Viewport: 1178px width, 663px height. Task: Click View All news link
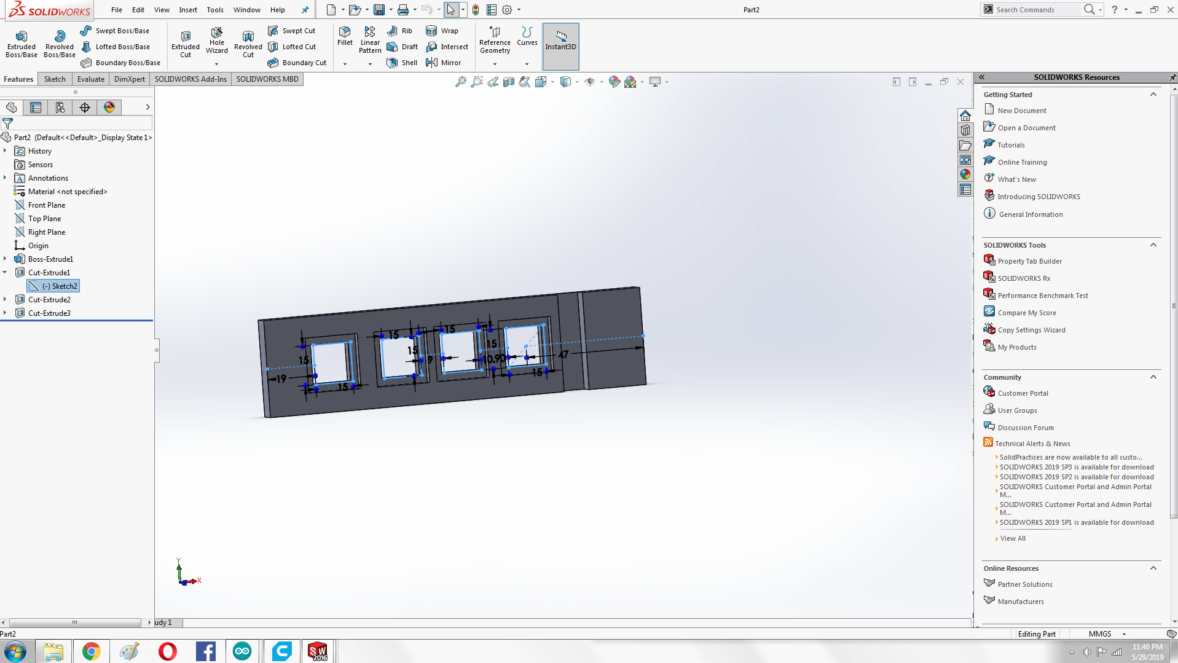1013,538
